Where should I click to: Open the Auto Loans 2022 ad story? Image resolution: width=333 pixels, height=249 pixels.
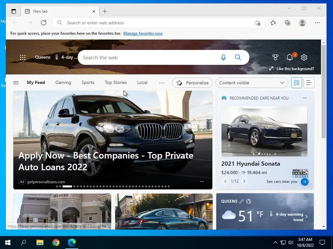click(106, 161)
